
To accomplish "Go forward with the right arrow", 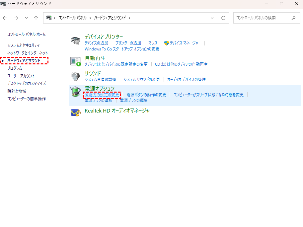I will 16,18.
